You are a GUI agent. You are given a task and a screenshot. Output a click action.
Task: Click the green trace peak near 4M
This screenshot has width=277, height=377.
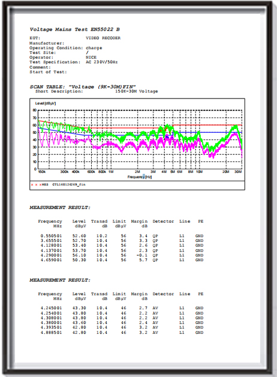[167, 126]
